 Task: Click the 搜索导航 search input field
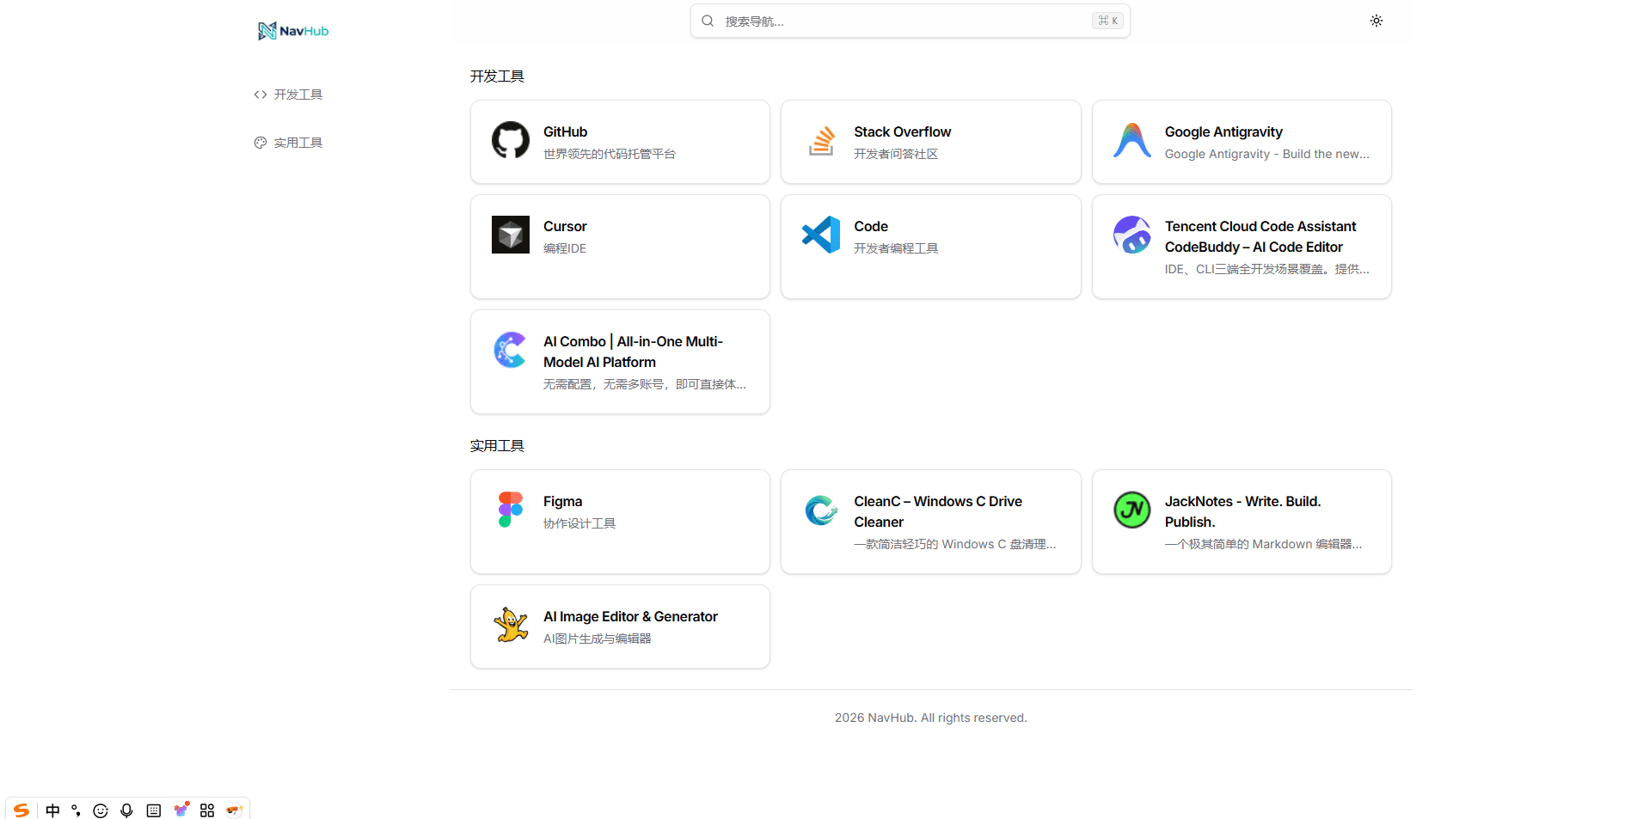click(909, 20)
